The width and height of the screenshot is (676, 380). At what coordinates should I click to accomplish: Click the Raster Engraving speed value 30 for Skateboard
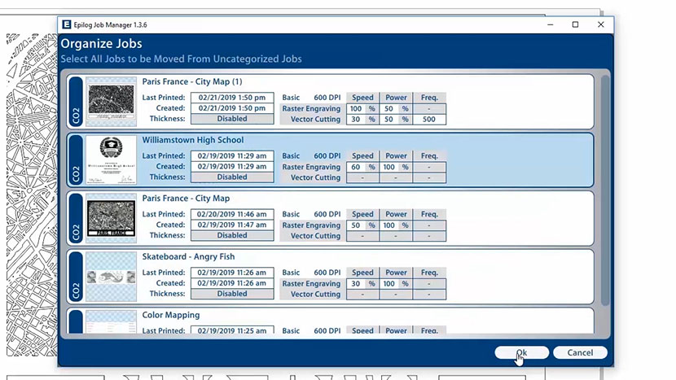point(356,284)
